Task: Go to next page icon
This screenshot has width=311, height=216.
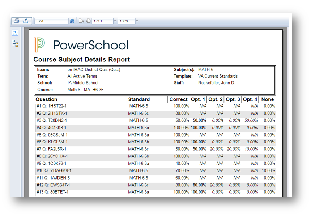Action: point(81,21)
